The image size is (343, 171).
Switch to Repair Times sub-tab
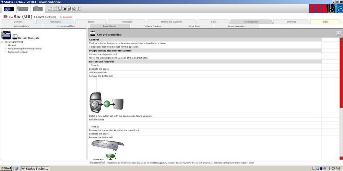194,26
